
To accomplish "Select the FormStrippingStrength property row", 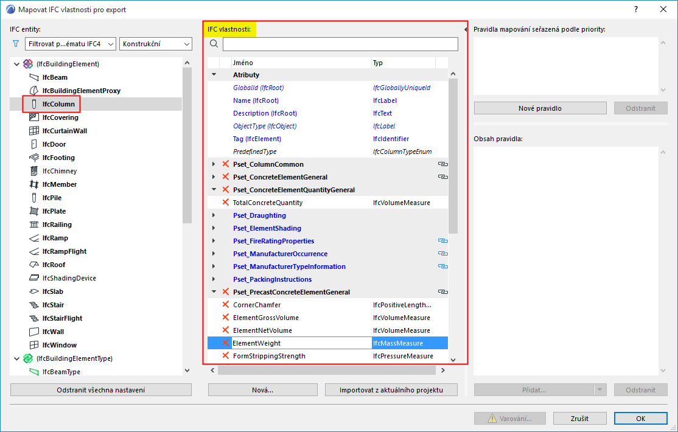I will click(328, 356).
